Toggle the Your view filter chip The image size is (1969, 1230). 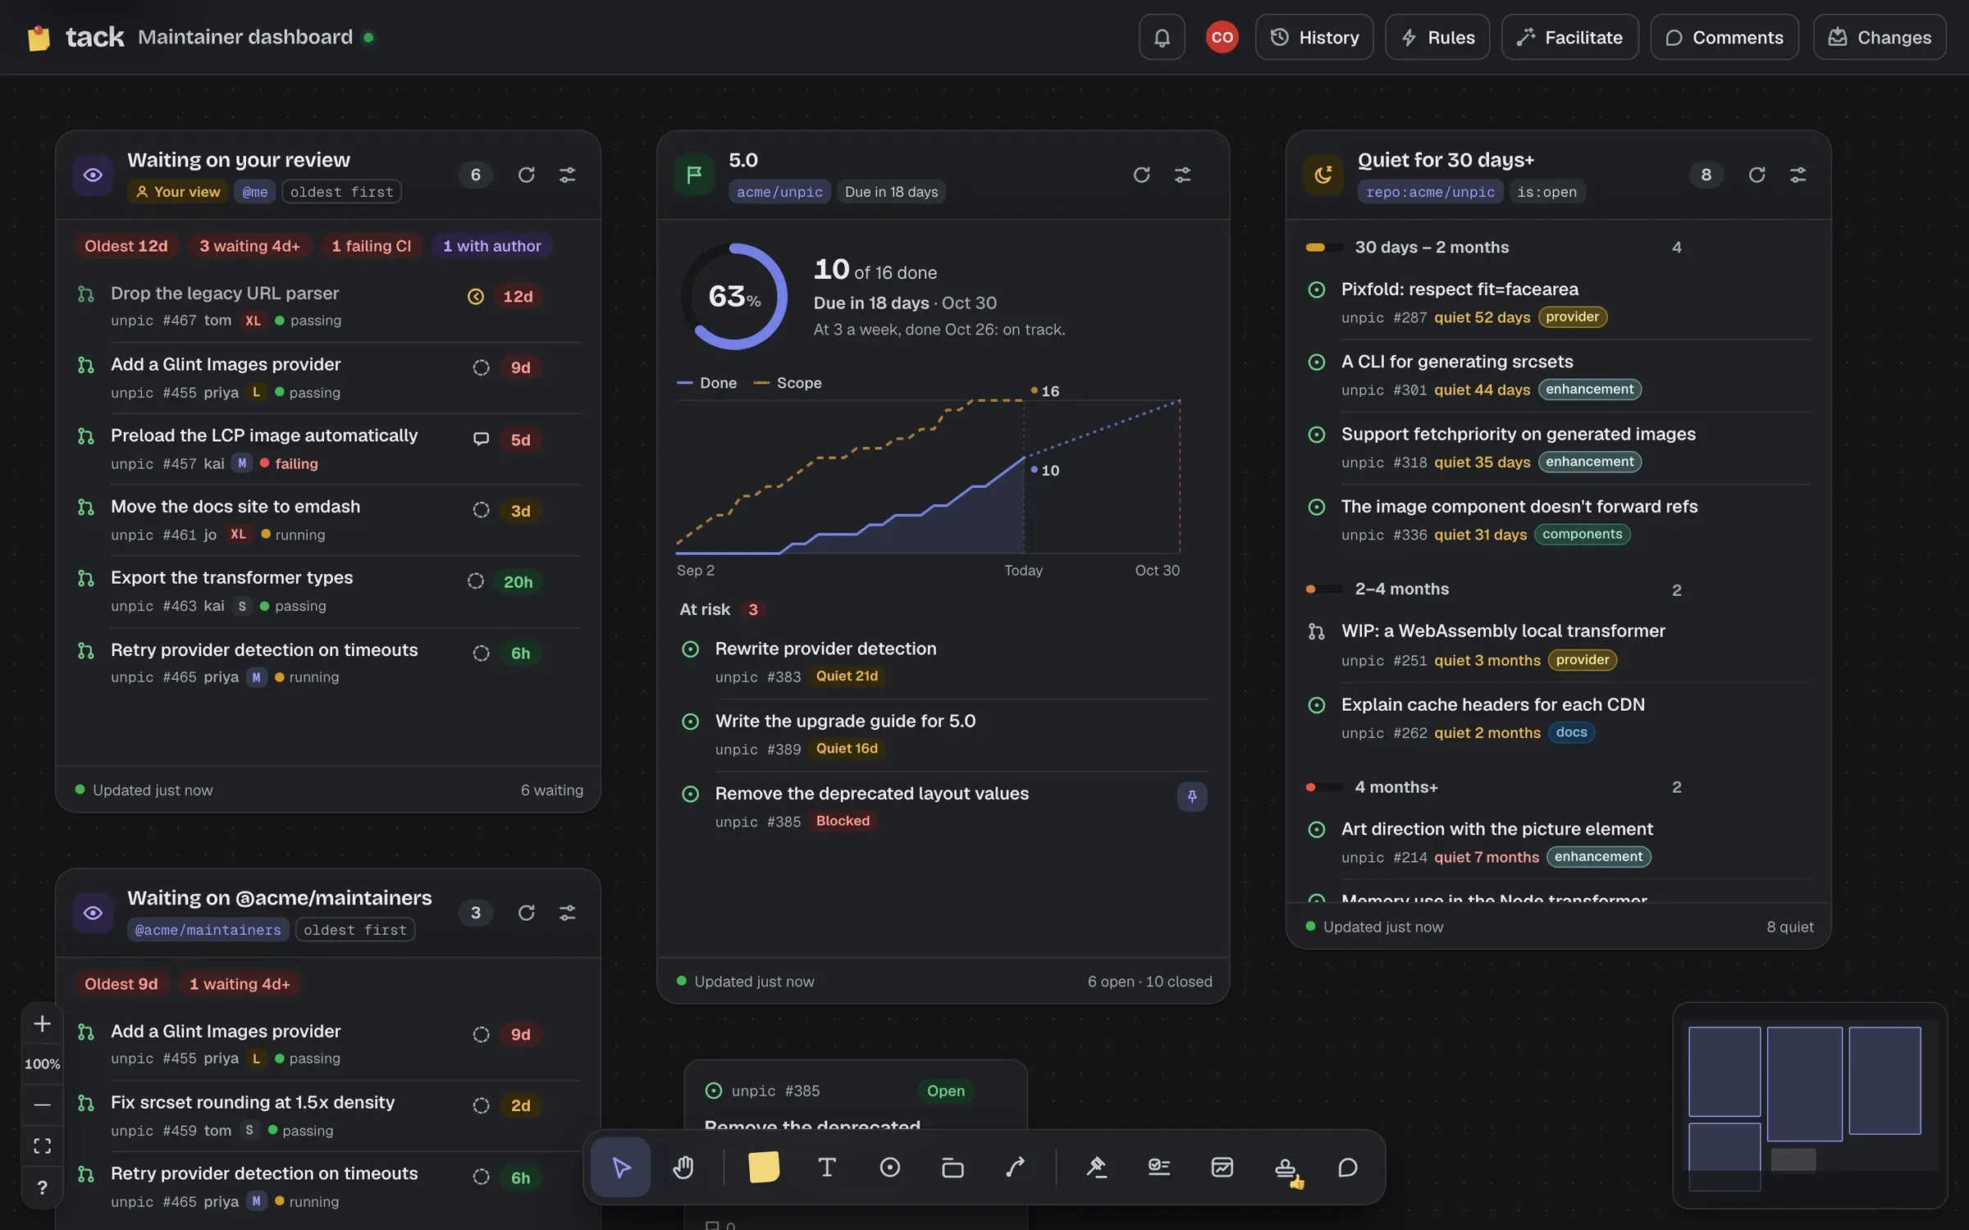(x=178, y=192)
